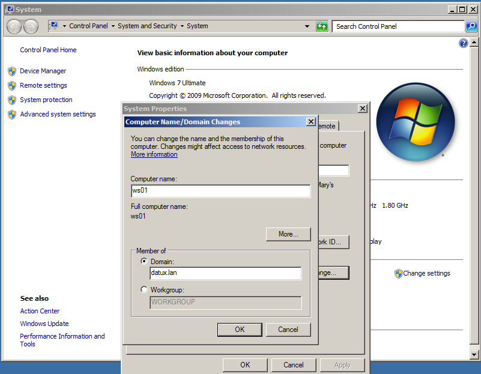
Task: Confirm with OK in Computer Name/Domain Changes
Action: [240, 330]
